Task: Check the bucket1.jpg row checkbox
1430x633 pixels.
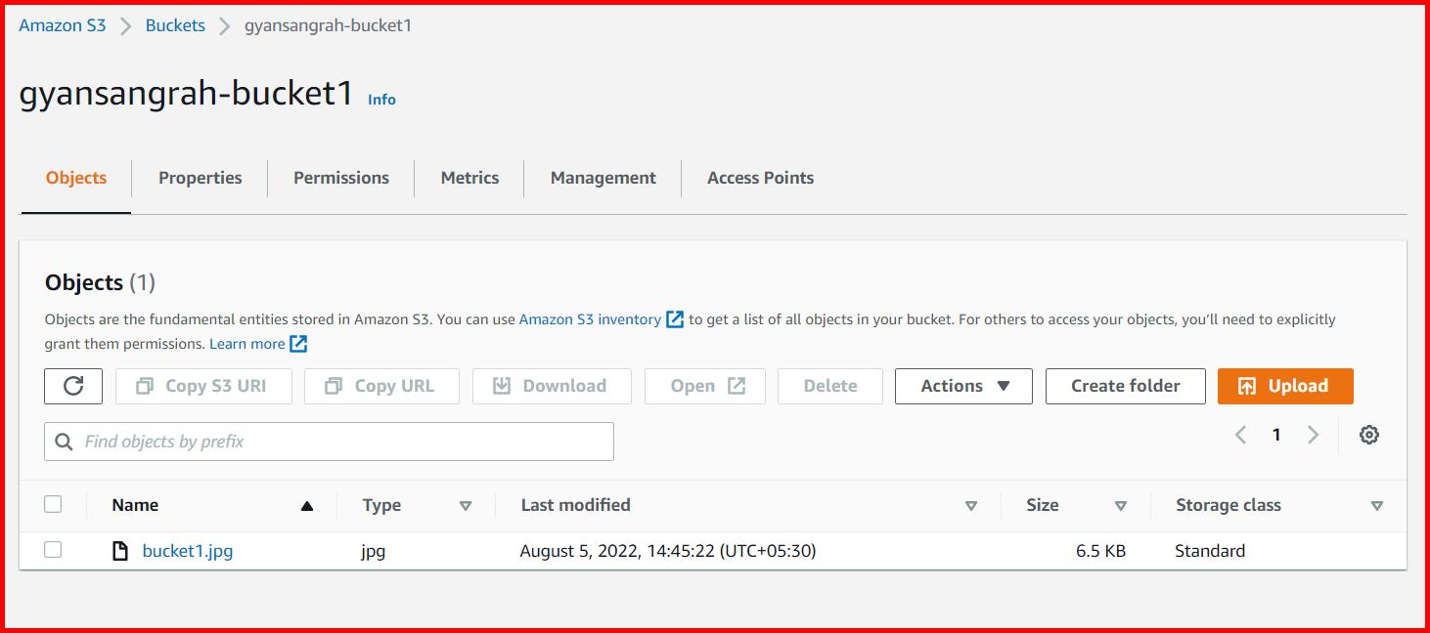Action: pyautogui.click(x=53, y=550)
